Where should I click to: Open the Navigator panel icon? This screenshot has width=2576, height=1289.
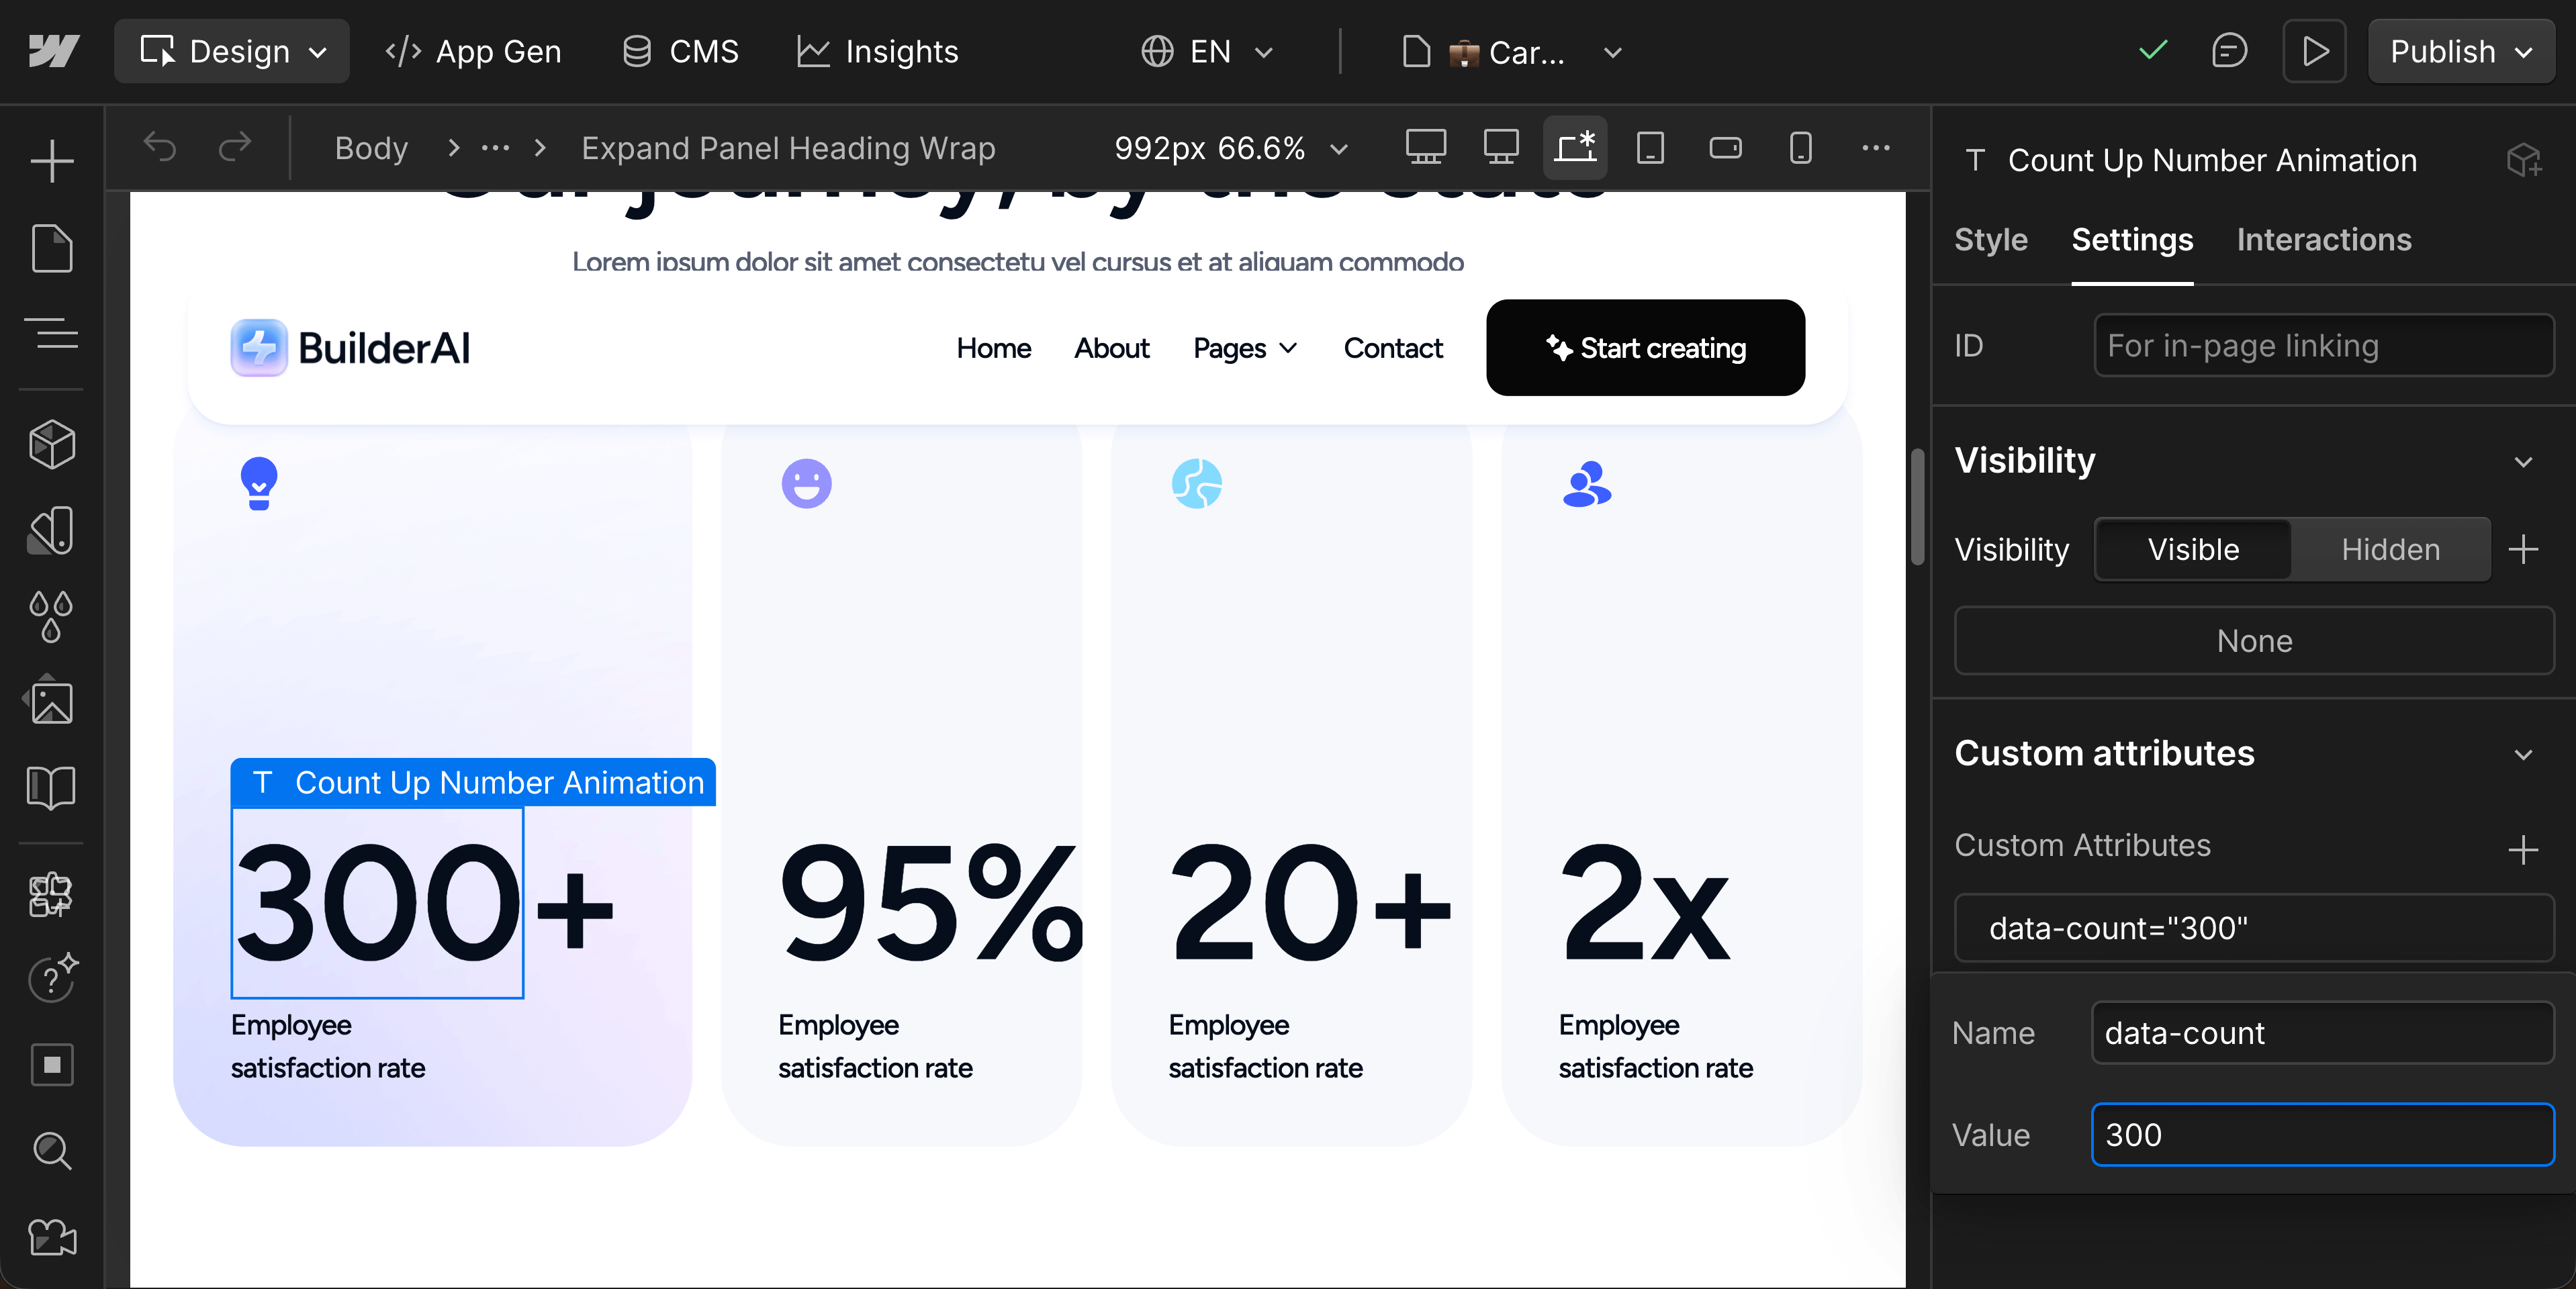coord(52,332)
